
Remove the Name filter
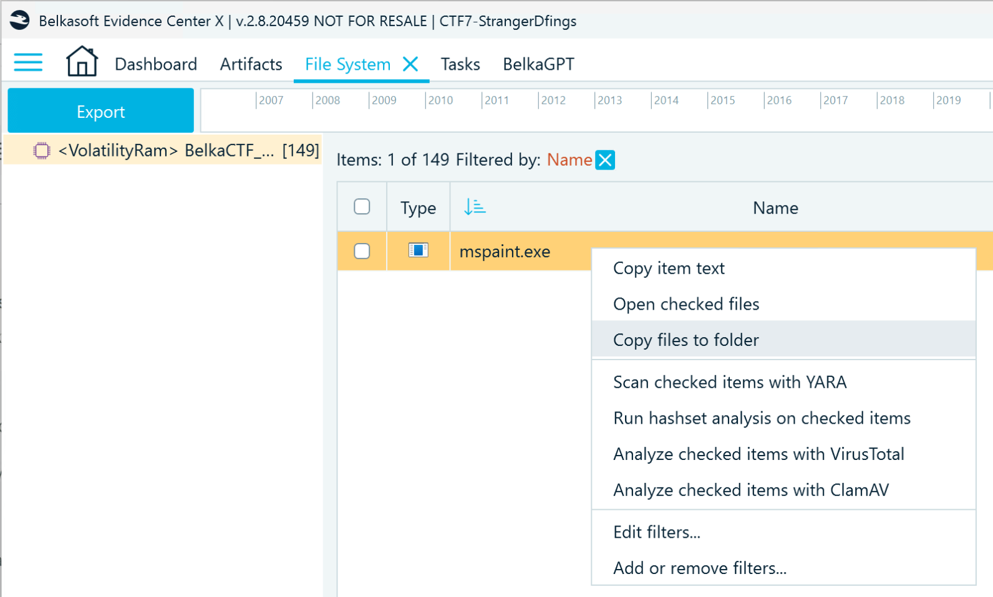[x=605, y=160]
